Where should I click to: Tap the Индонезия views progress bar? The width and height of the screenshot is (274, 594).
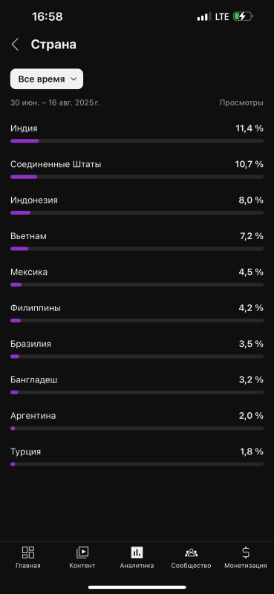[x=137, y=212]
